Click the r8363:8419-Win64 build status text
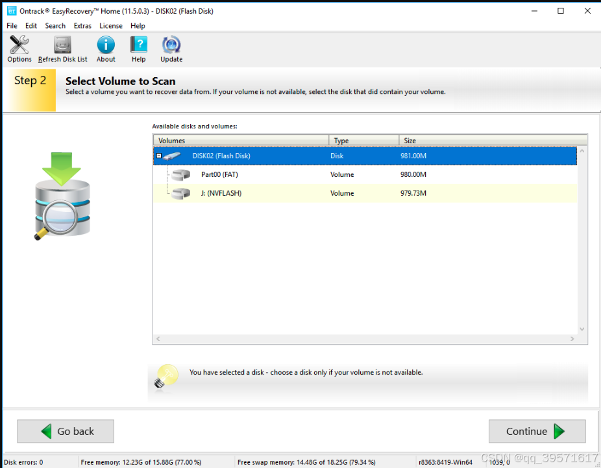 445,462
